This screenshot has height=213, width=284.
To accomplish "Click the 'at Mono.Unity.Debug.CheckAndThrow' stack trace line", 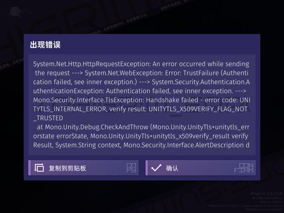I will point(143,127).
